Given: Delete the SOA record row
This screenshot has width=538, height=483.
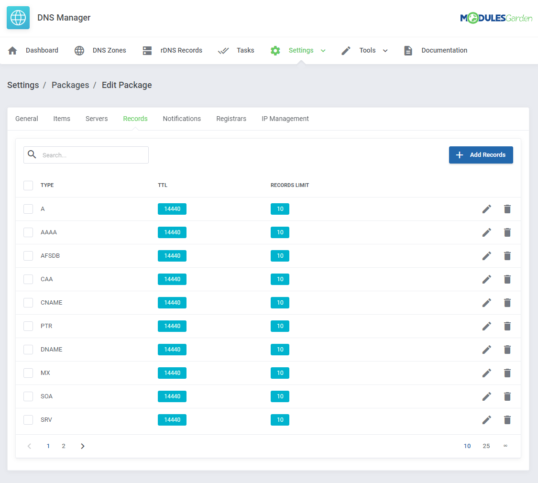Looking at the screenshot, I should [507, 396].
